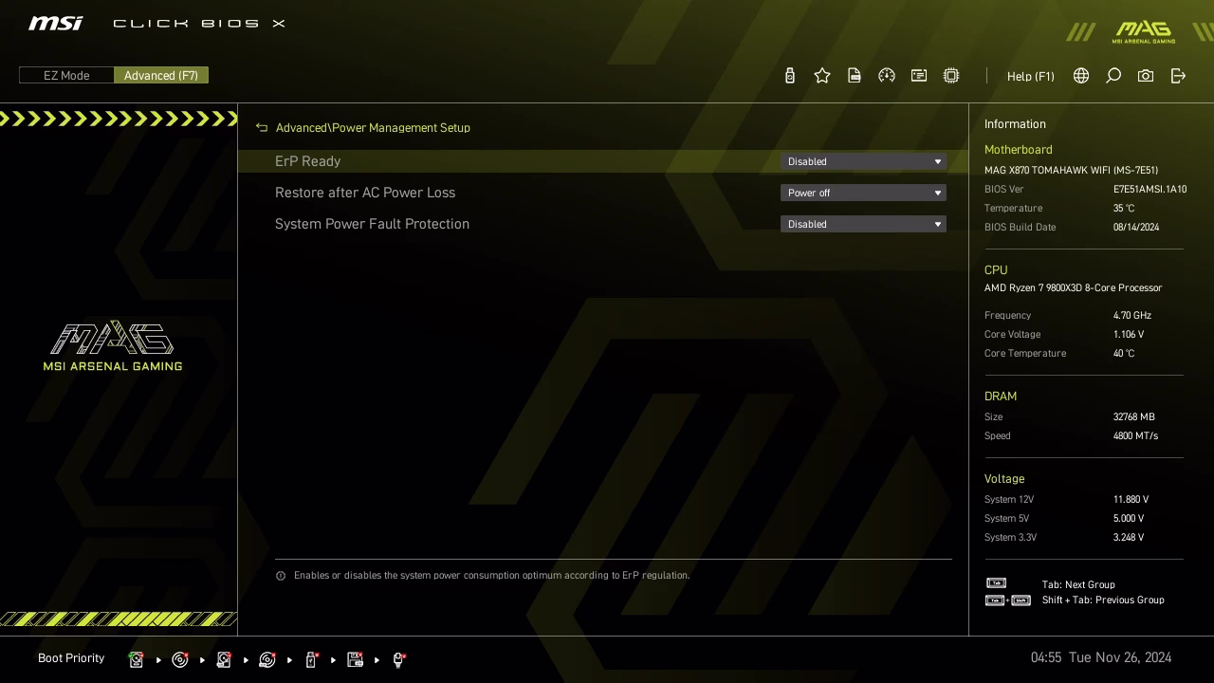Click the AMD Ryzen 7 9800X3D processor name
The width and height of the screenshot is (1214, 683).
[x=1073, y=287]
